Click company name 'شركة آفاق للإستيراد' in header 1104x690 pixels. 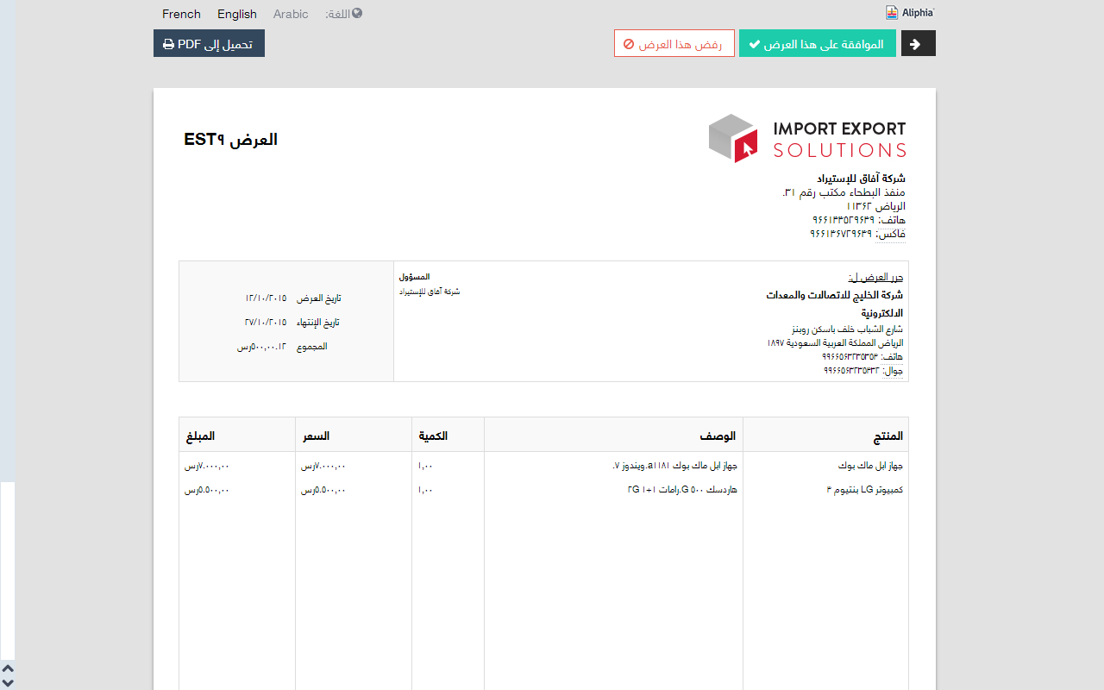(861, 179)
